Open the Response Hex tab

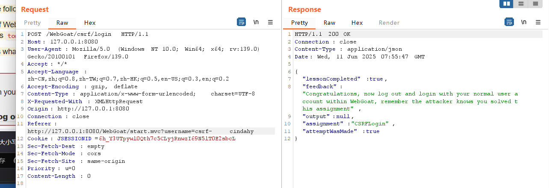tap(357, 23)
